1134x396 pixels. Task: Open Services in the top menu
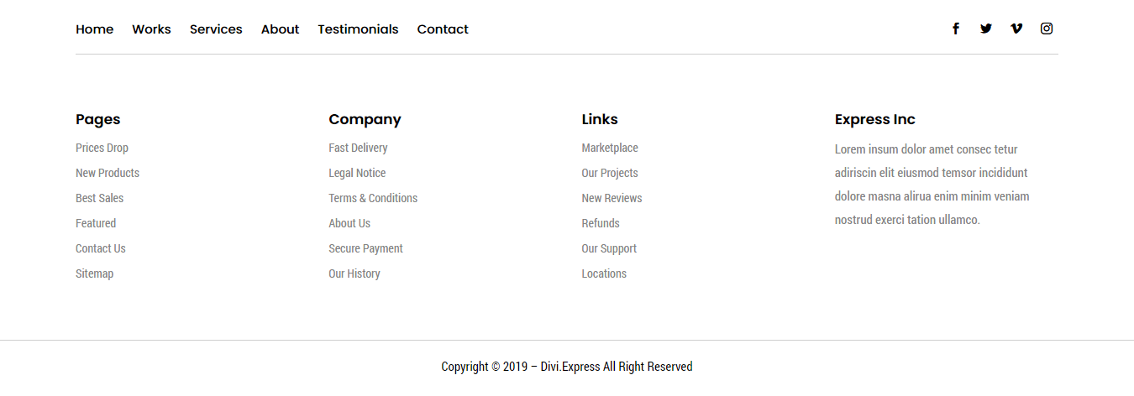tap(216, 29)
